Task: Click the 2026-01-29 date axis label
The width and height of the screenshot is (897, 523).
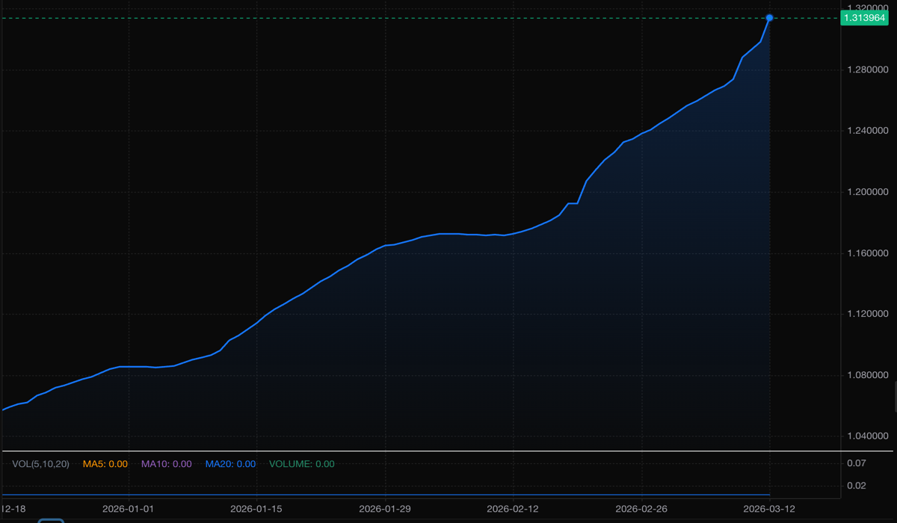Action: click(385, 509)
